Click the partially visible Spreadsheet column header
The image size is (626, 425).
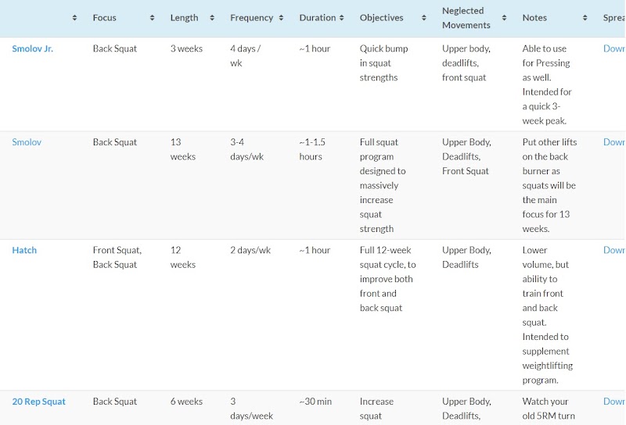[x=614, y=18]
